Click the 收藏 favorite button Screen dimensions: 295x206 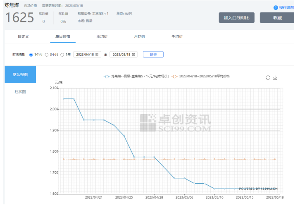coord(277,18)
